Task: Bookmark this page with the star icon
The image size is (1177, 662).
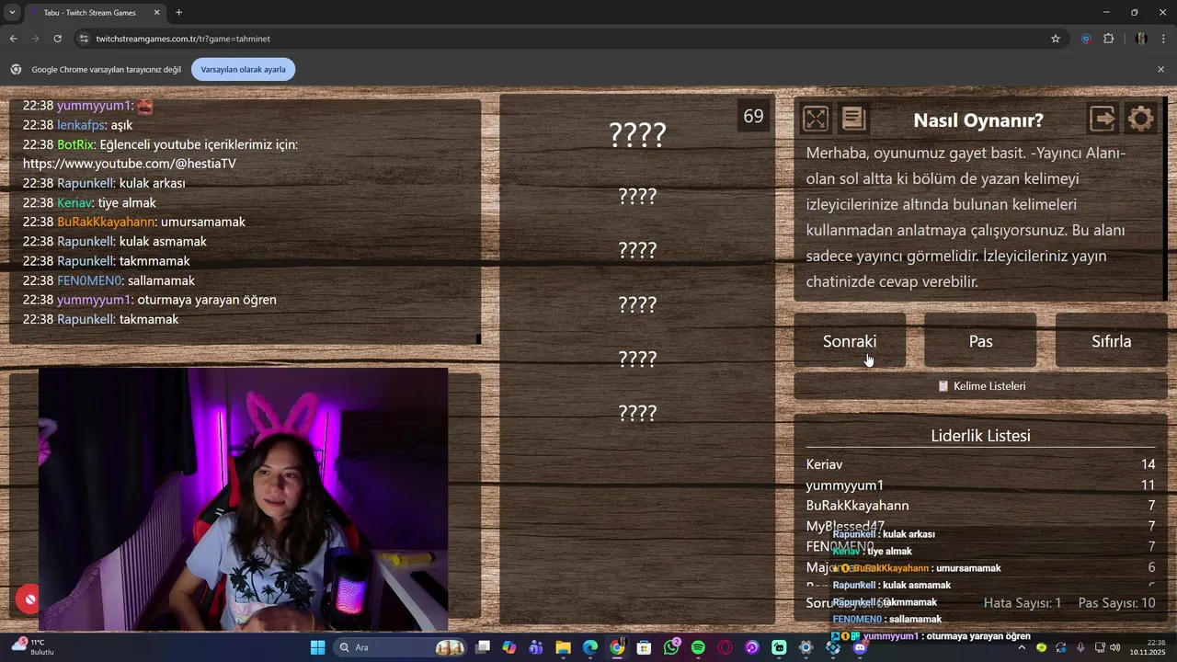Action: tap(1056, 39)
